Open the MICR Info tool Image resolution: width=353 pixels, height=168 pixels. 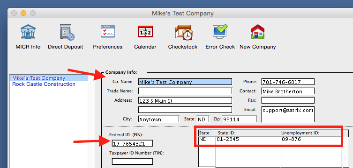(x=28, y=37)
